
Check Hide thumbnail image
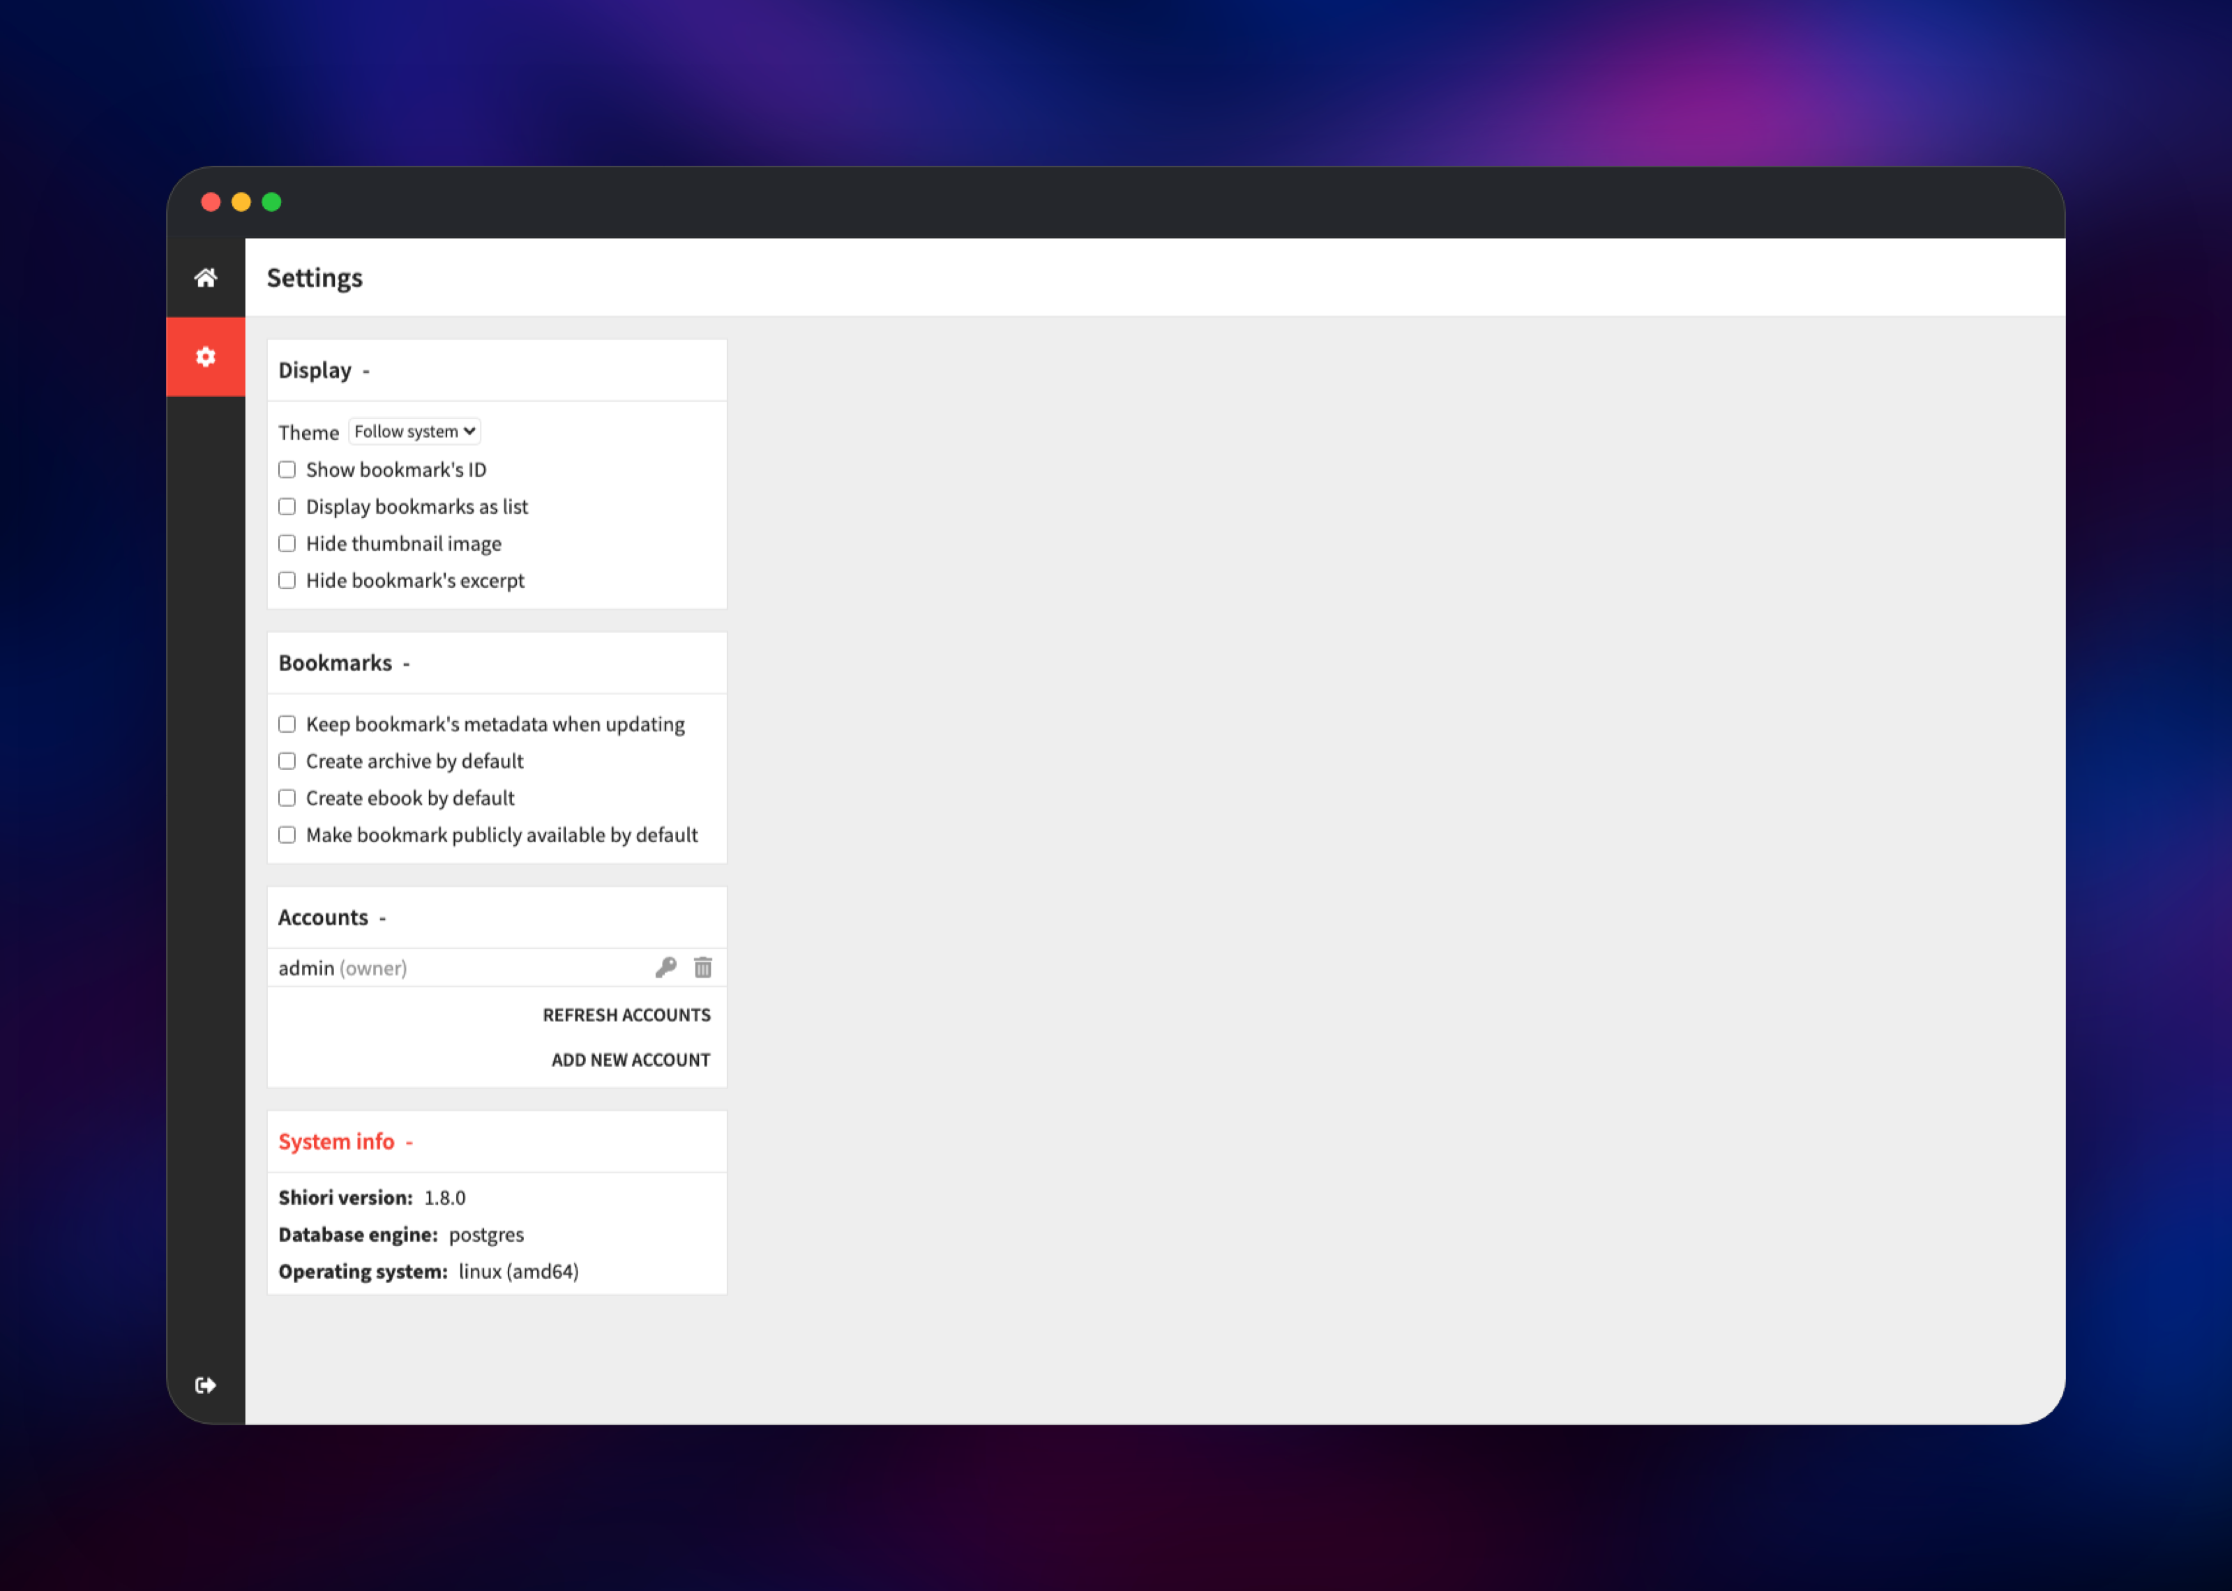coord(287,544)
